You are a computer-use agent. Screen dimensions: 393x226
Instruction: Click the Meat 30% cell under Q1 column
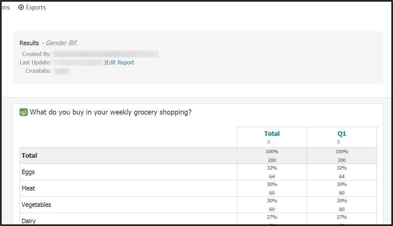(x=342, y=188)
